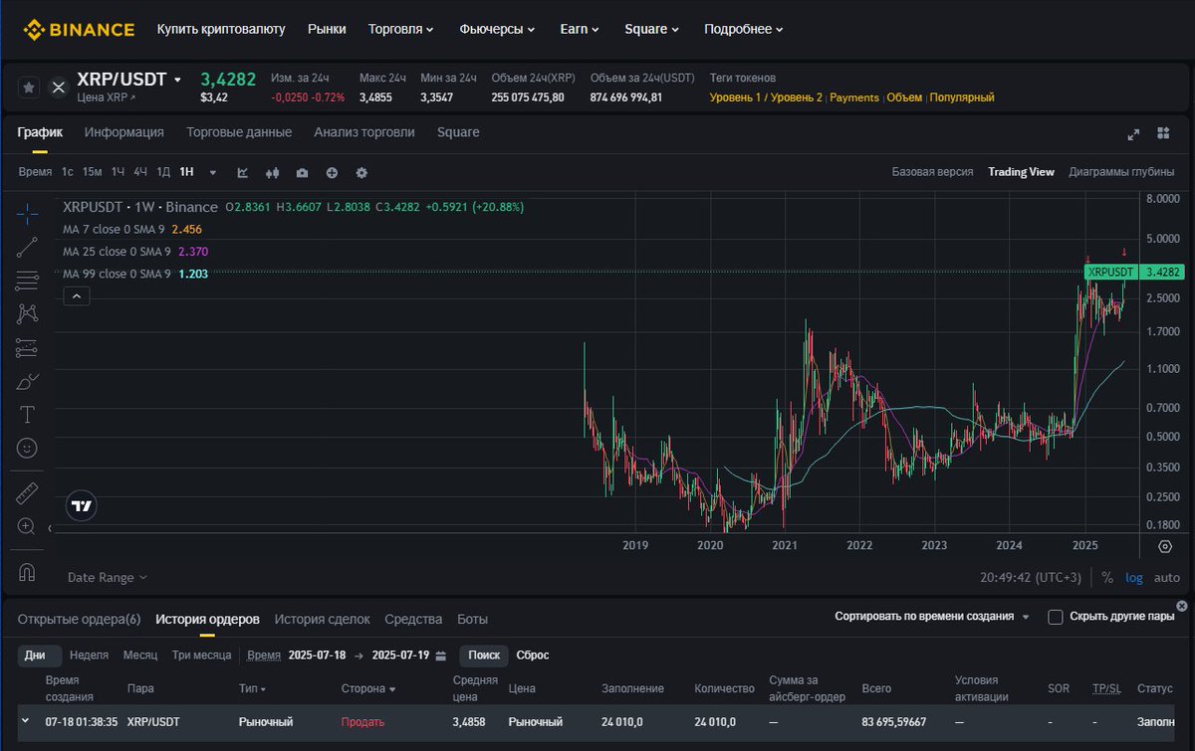Open Тип column filter
Viewport: 1195px width, 751px height.
pyautogui.click(x=253, y=688)
